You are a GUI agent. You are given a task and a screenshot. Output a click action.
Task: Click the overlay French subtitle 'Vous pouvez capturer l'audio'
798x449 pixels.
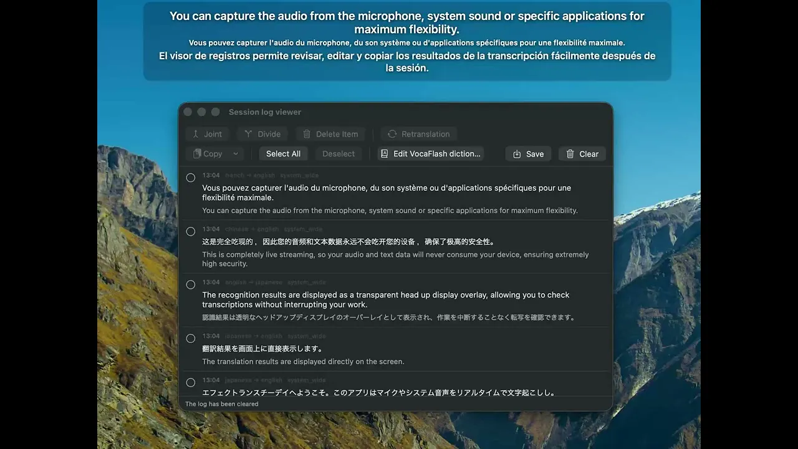[406, 42]
